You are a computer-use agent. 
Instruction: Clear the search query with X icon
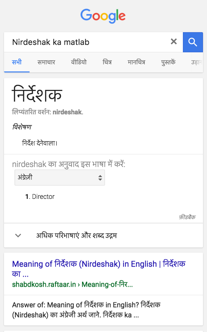[x=174, y=42]
